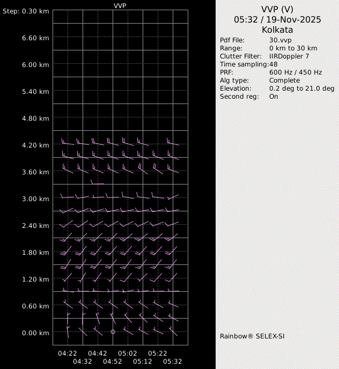Click the 4.20 km height label
Screen dimensions: 339x369
[37, 145]
